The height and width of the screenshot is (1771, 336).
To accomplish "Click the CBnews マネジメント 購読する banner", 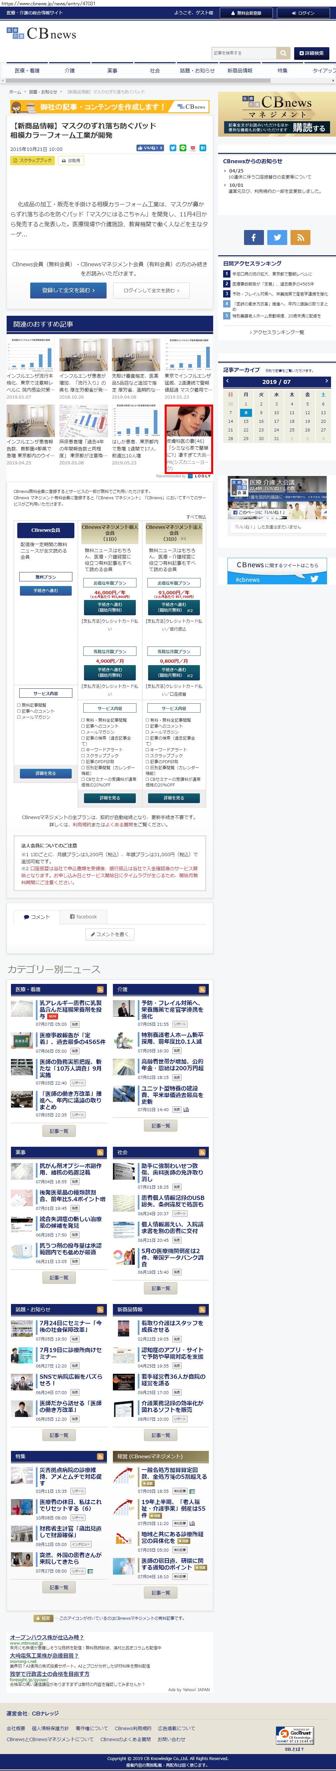I will [x=277, y=113].
